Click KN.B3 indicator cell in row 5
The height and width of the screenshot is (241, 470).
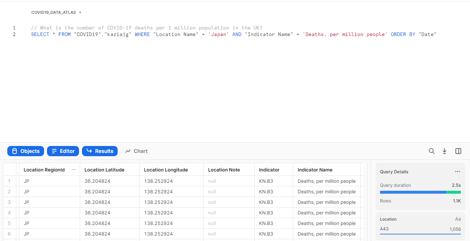(274, 223)
